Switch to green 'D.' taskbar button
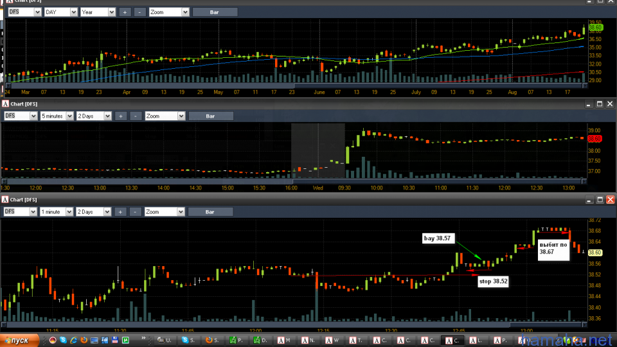The image size is (617, 347). pyautogui.click(x=260, y=341)
